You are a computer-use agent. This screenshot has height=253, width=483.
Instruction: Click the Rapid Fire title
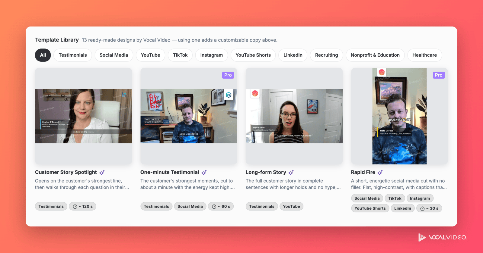tap(363, 172)
